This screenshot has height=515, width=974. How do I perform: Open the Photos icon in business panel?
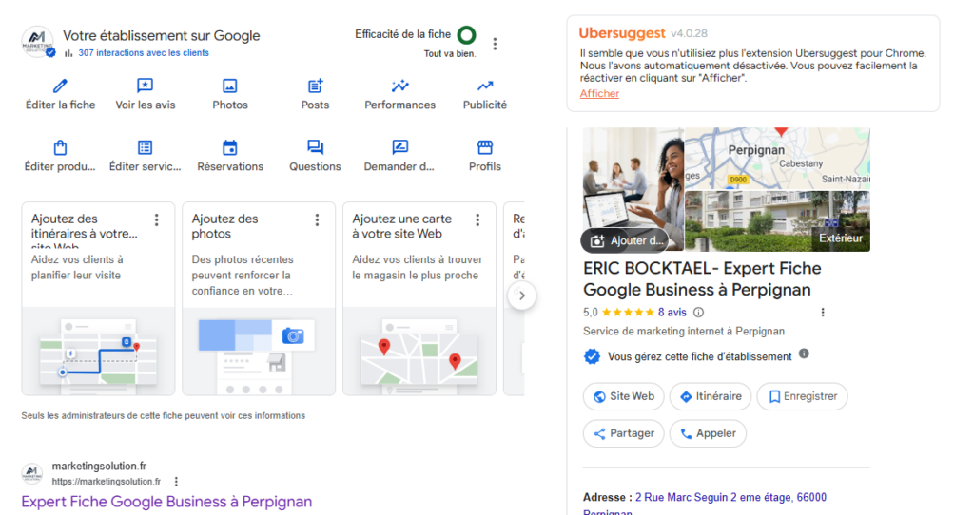[x=230, y=86]
